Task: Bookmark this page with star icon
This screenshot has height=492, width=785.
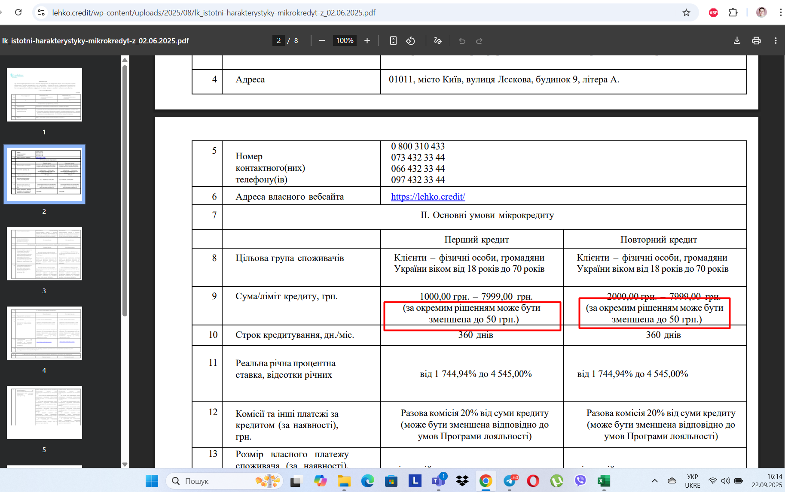Action: pos(686,12)
